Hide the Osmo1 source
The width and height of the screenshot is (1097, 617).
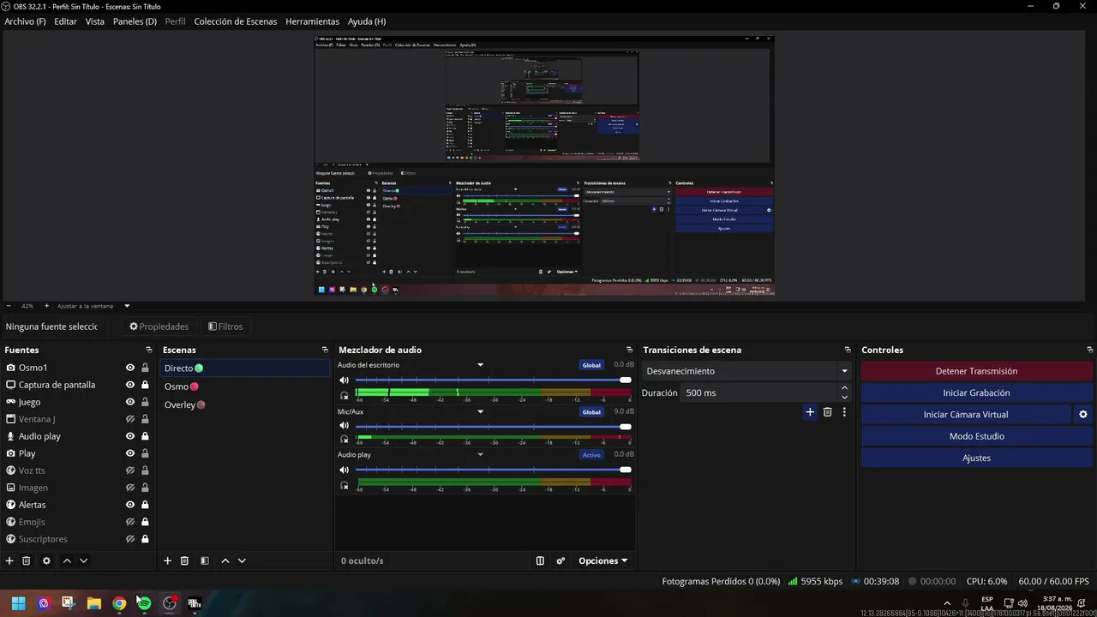pyautogui.click(x=130, y=368)
